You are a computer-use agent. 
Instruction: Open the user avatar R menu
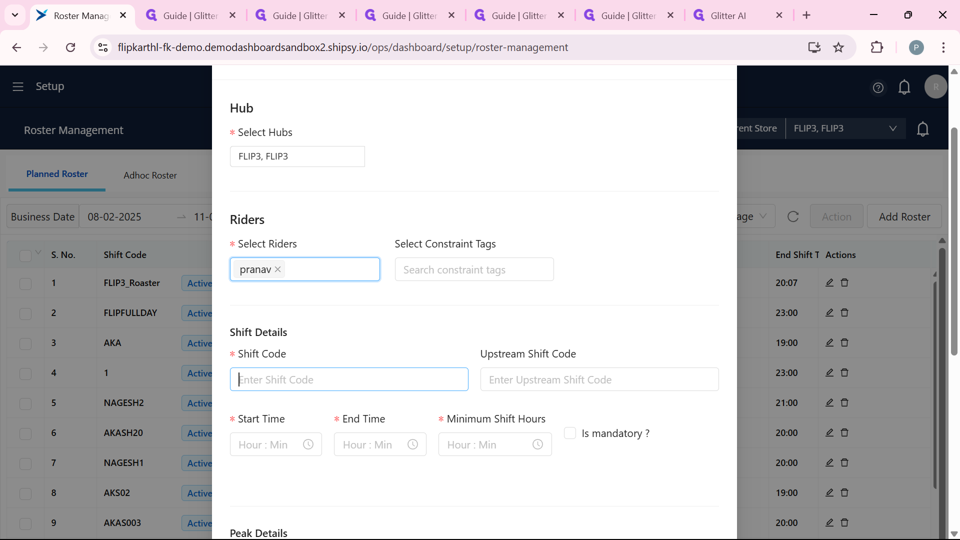click(x=935, y=86)
